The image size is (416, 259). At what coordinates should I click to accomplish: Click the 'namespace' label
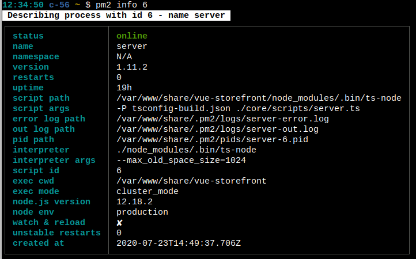pyautogui.click(x=36, y=57)
